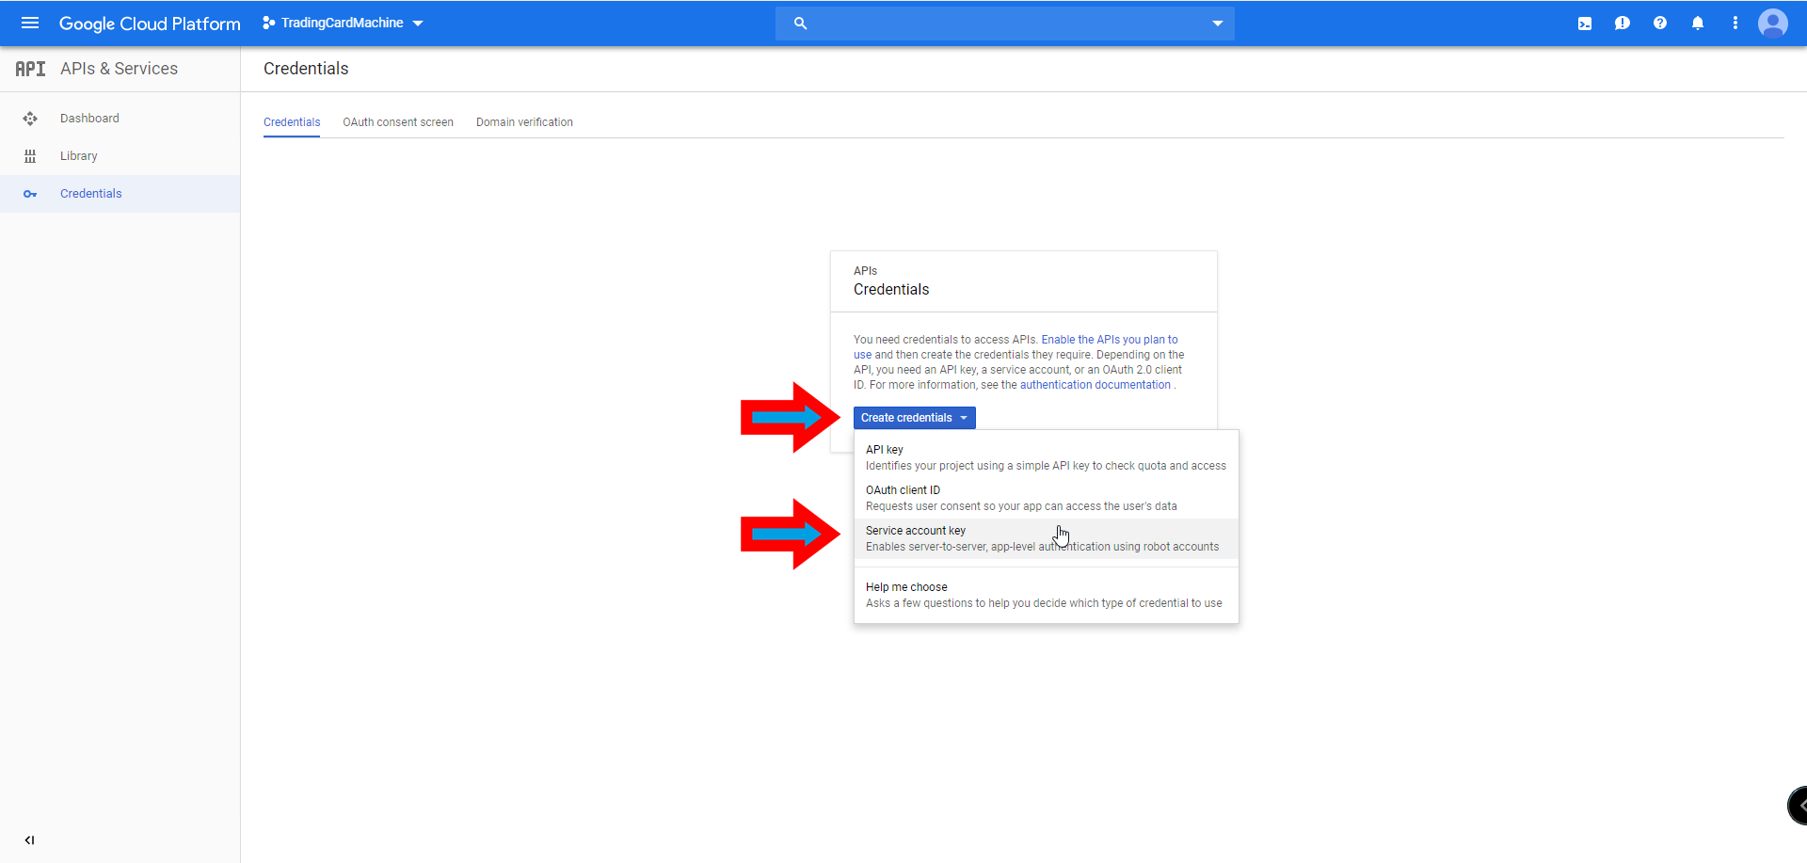Screen dimensions: 1807x863
Task: Open the hamburger navigation menu
Action: (x=30, y=23)
